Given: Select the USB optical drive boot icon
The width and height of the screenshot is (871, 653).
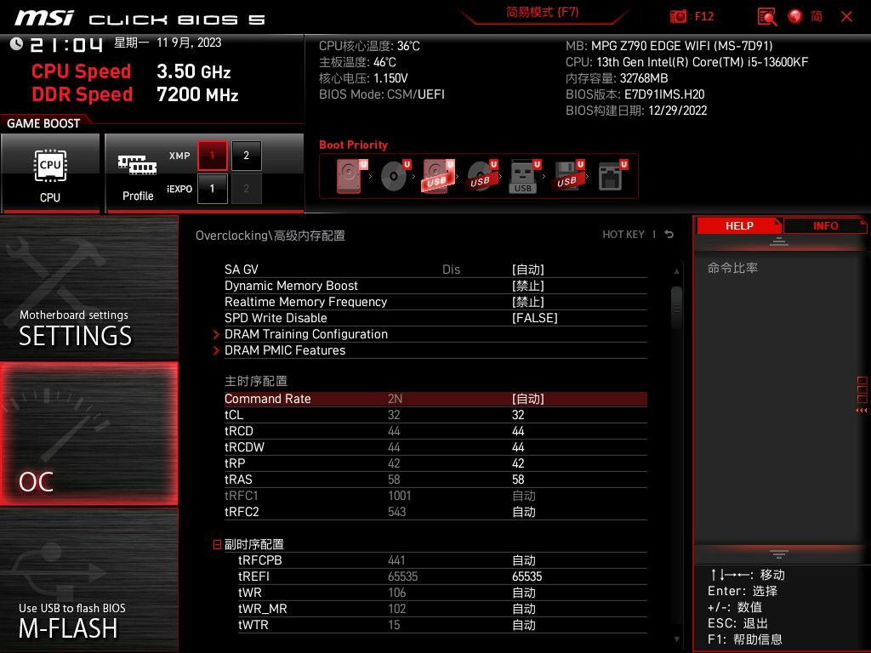Looking at the screenshot, I should 481,176.
